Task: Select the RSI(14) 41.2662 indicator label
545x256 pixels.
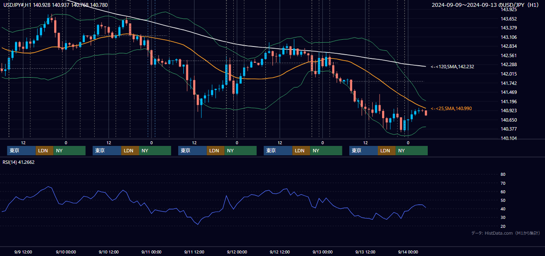Action: [x=19, y=162]
